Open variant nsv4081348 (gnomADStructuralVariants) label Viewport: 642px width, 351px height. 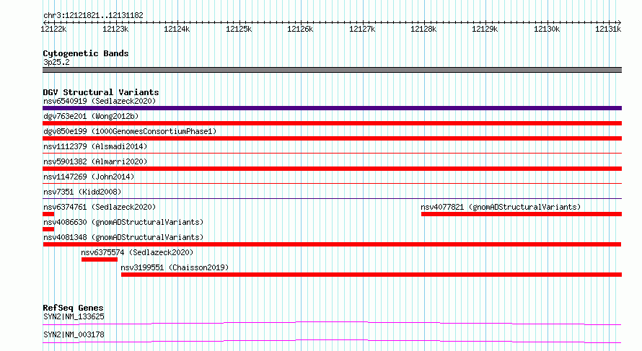[x=123, y=237]
